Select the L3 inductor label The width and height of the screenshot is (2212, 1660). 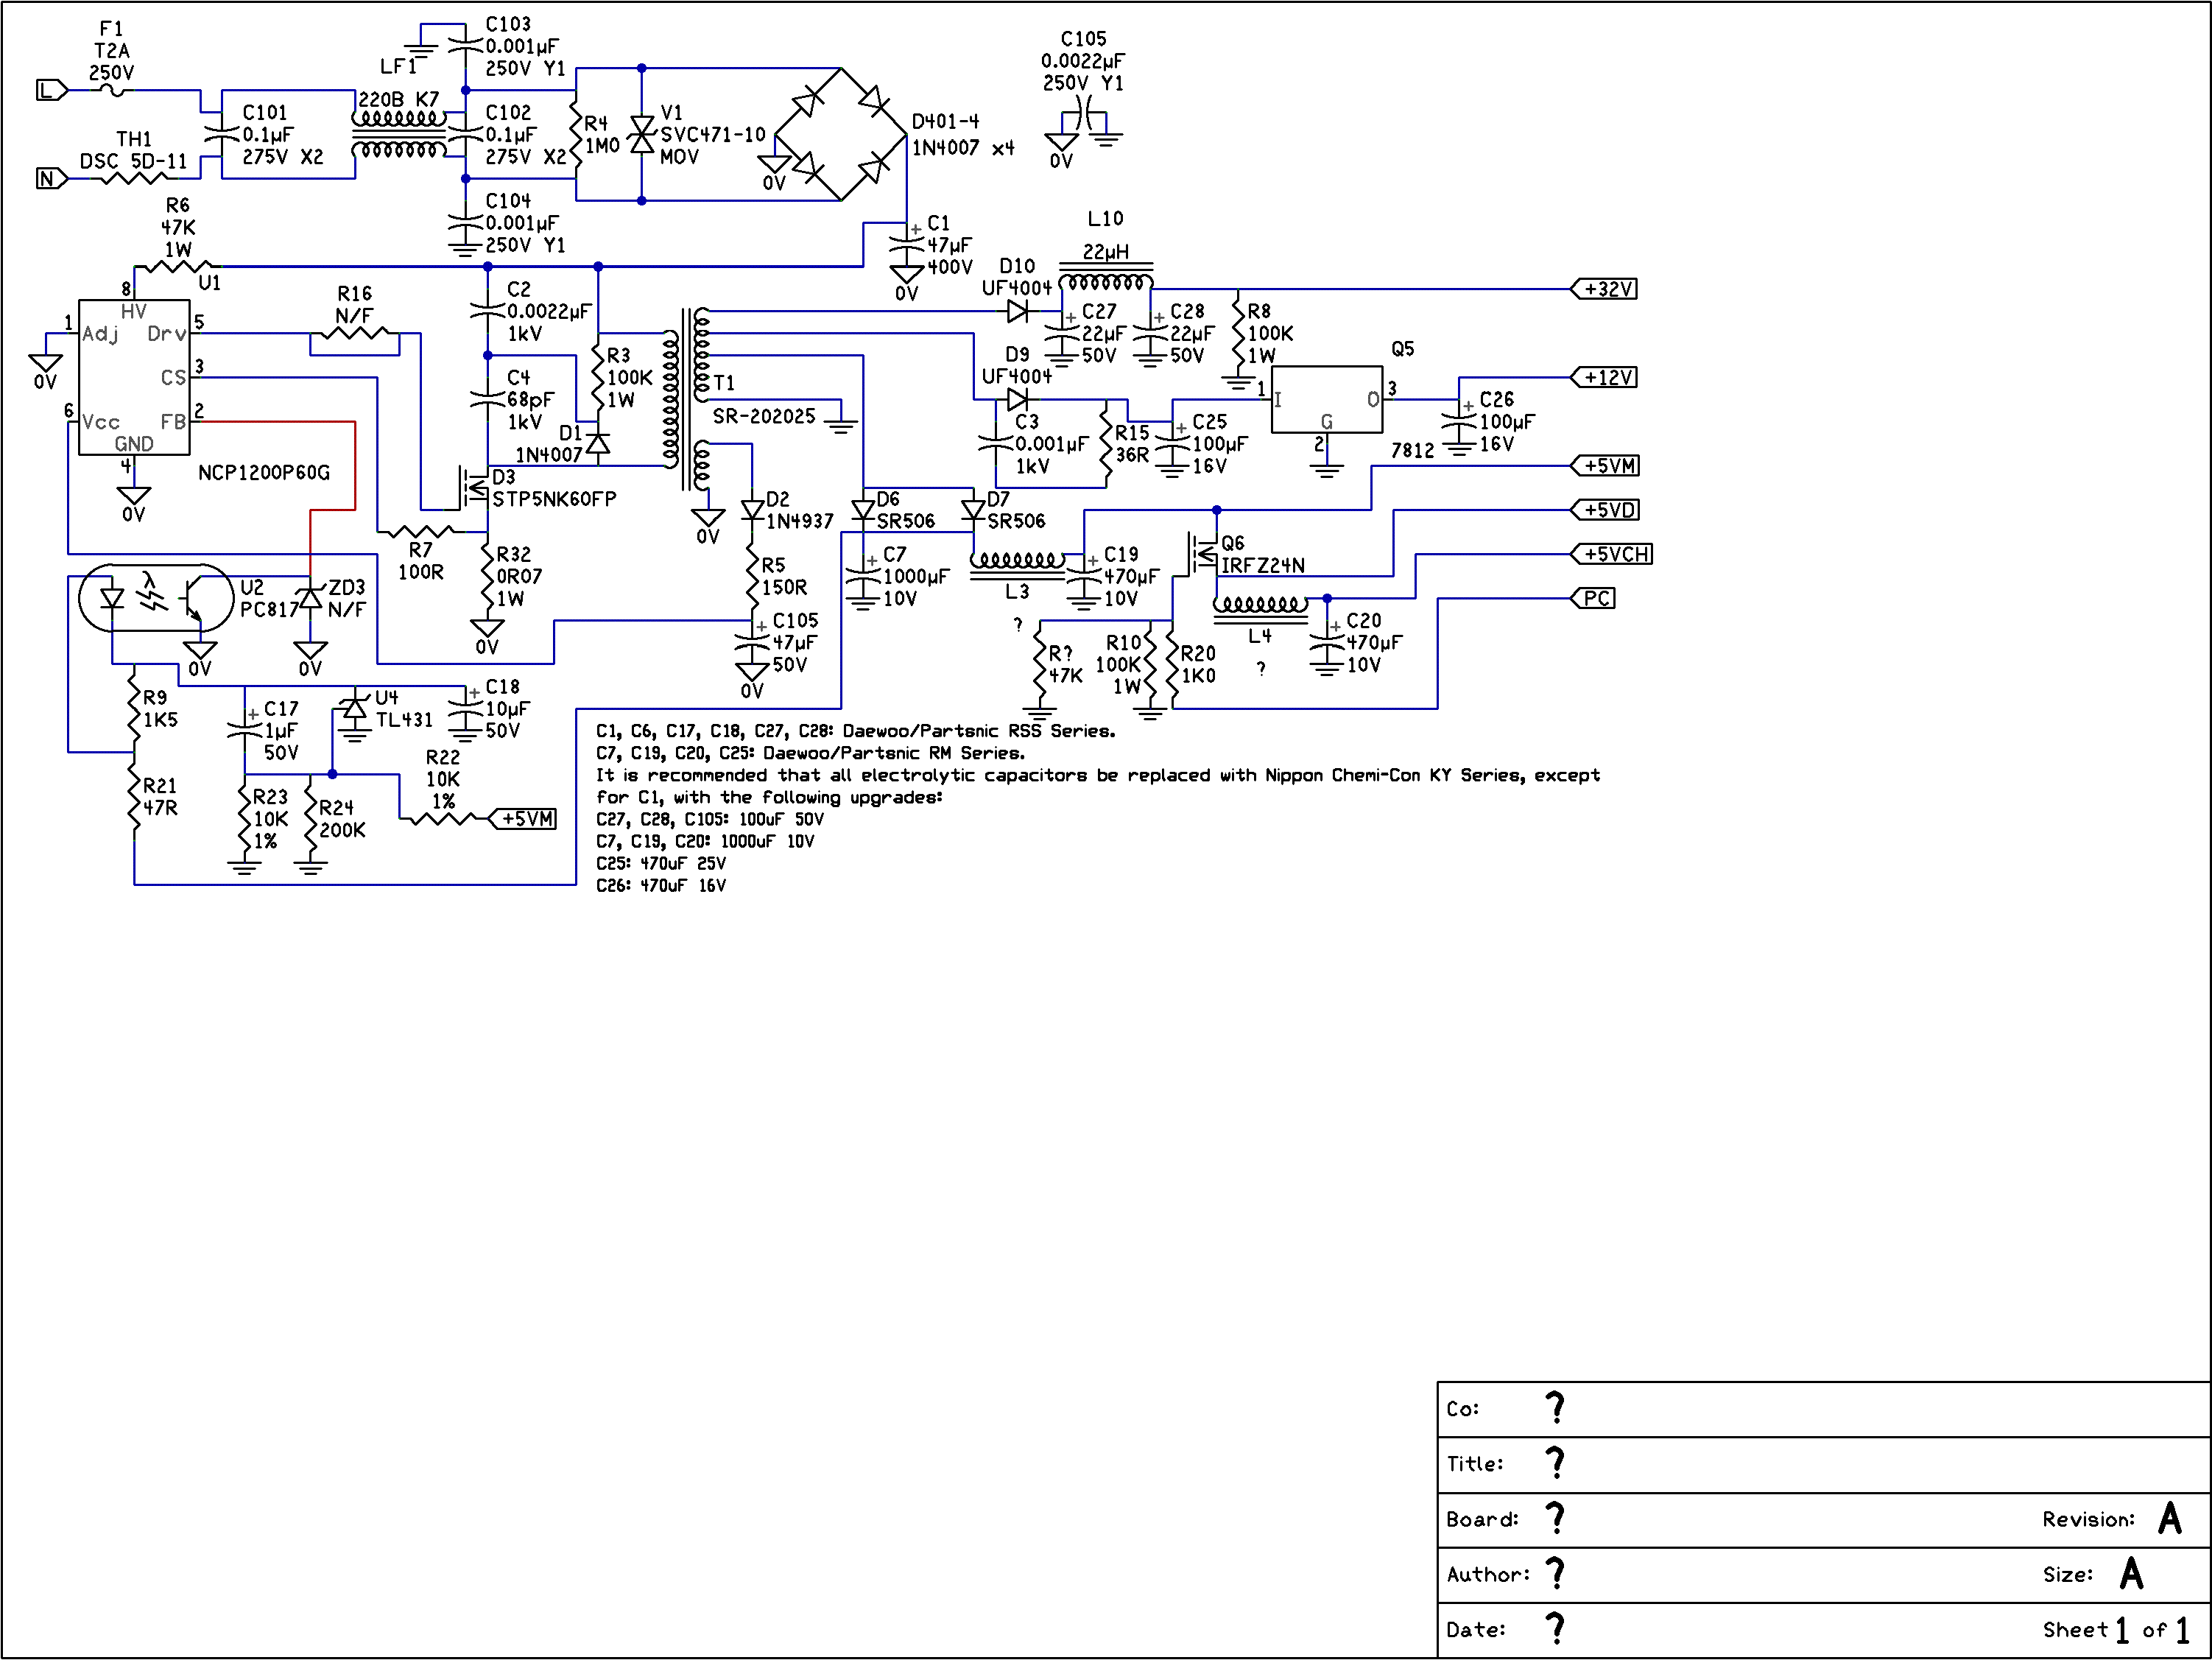pos(1017,591)
